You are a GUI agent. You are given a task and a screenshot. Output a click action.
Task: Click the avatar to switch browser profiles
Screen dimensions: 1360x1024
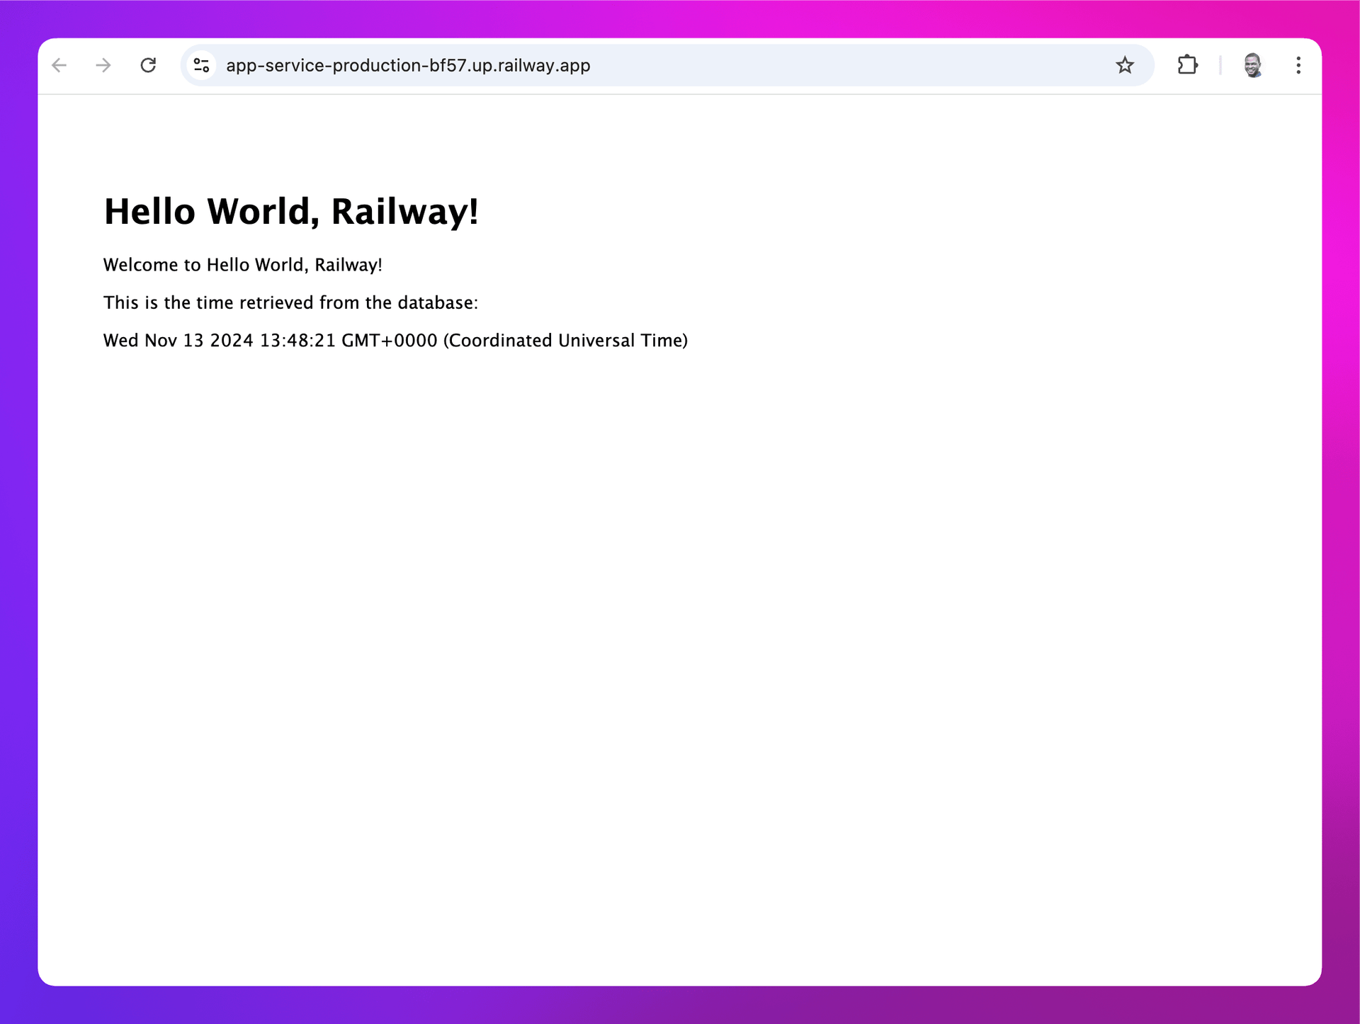1252,65
